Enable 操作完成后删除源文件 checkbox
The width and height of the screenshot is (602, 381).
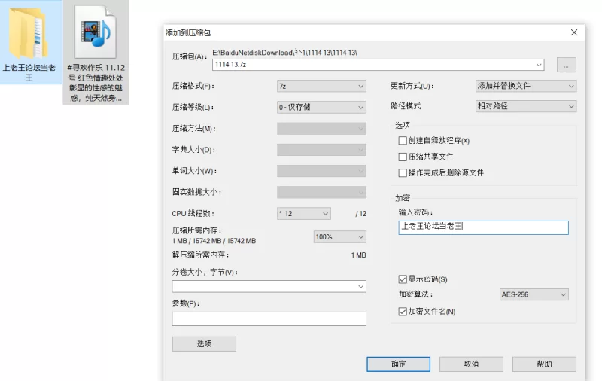pos(403,173)
